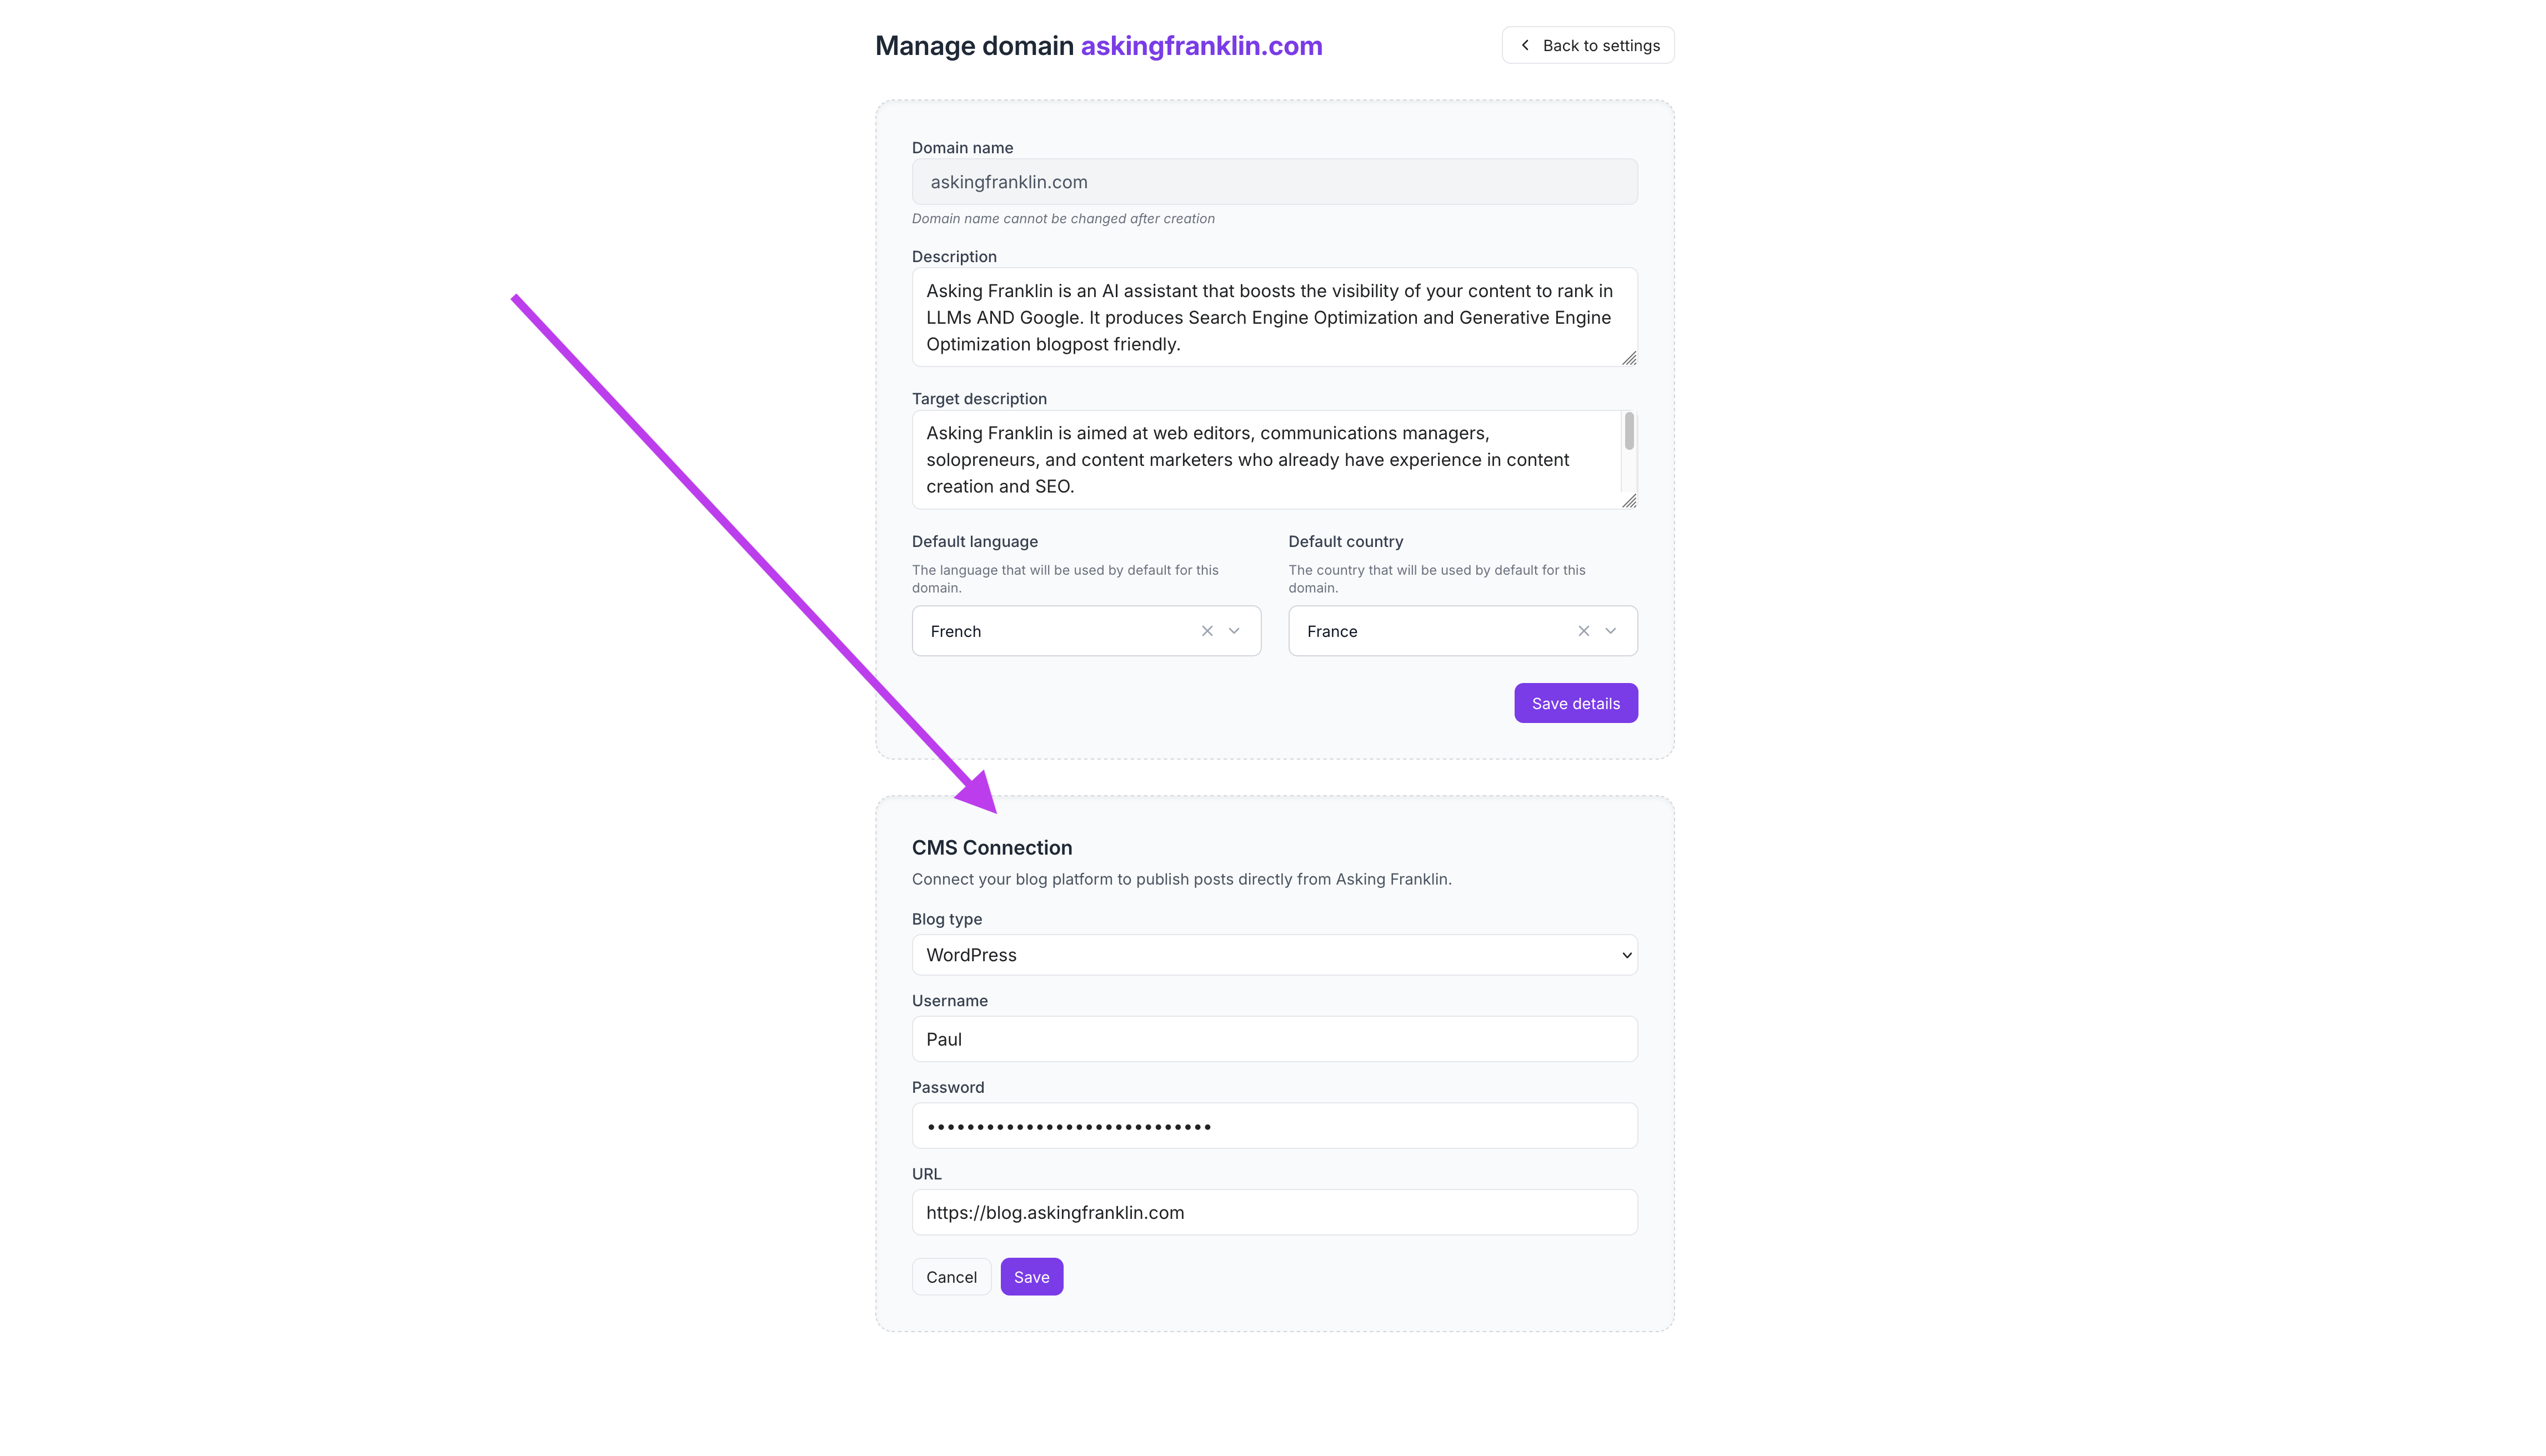Open the Default country dropdown chevron
Viewport: 2546px width, 1456px height.
click(1611, 631)
